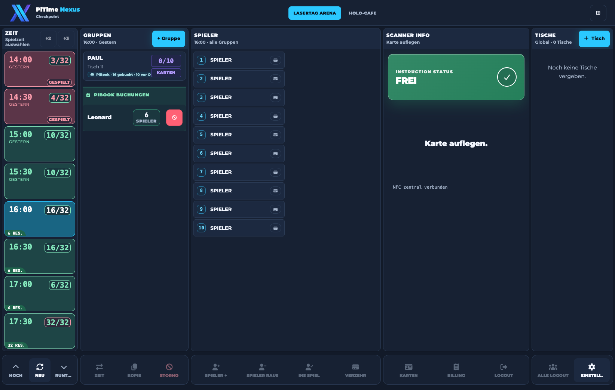Click the Storno cancel button
Screen dimensions: 615x390
click(169, 370)
